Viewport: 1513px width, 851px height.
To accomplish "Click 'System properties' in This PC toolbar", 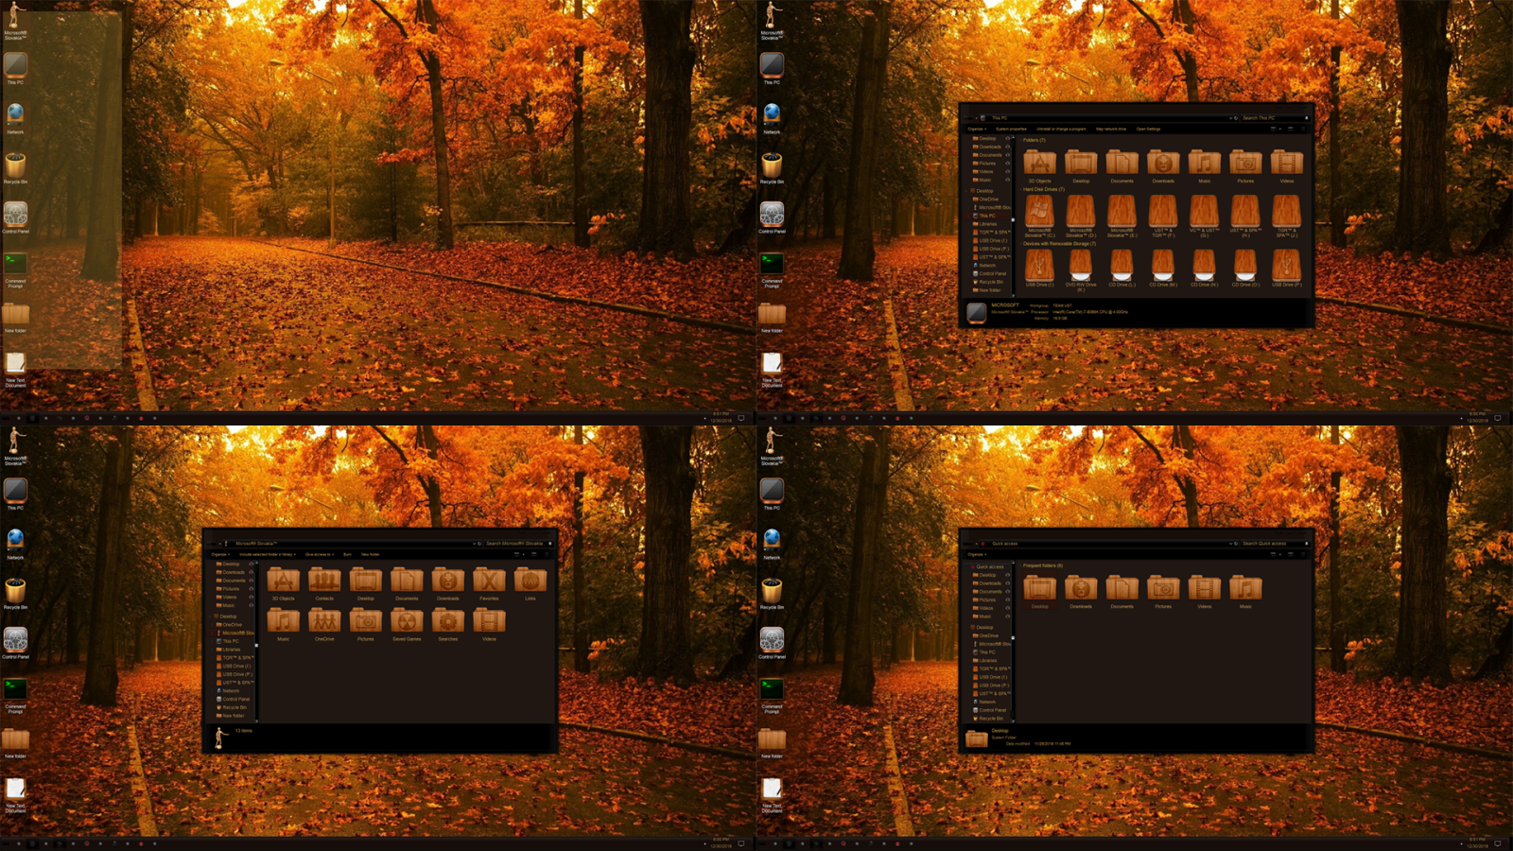I will pos(1011,130).
